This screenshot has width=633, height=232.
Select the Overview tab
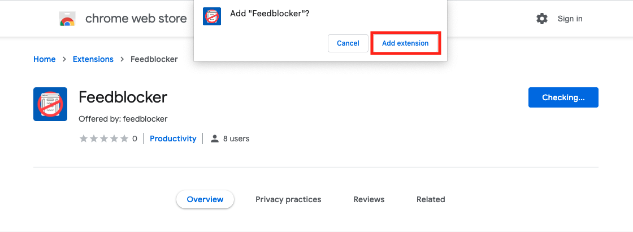205,199
